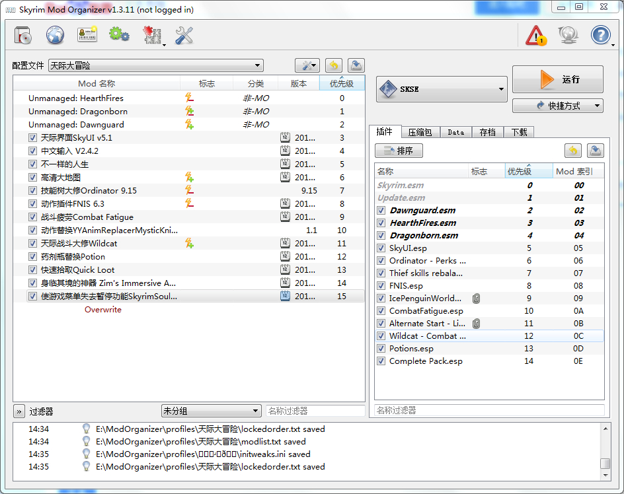Click calendar icon on SkyrimSouls mod row
Screen dimensions: 624x494
pyautogui.click(x=285, y=296)
